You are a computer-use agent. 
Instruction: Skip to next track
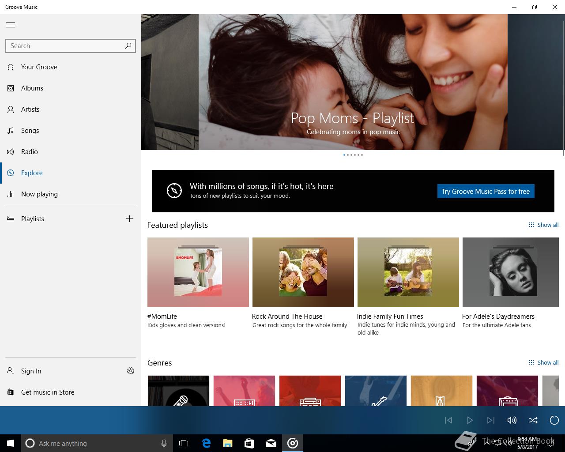pos(491,420)
